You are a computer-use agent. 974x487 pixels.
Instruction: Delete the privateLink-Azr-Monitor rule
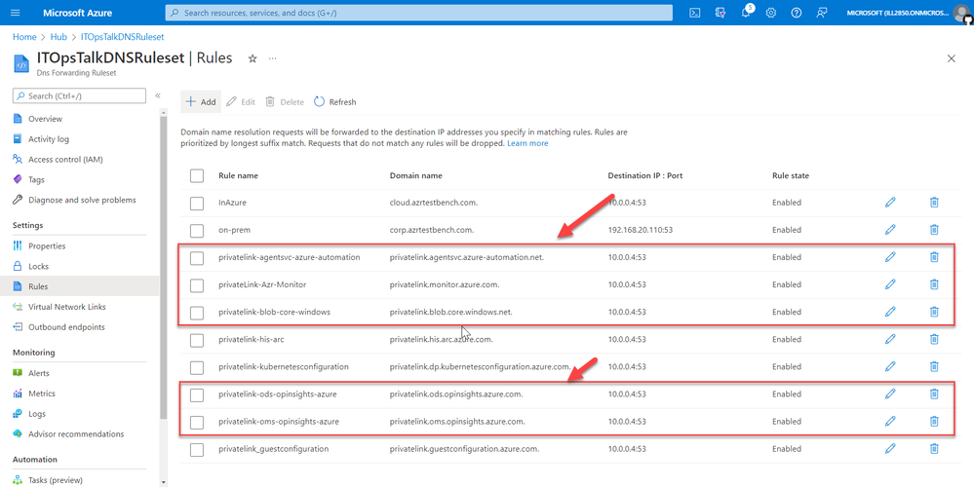[934, 284]
